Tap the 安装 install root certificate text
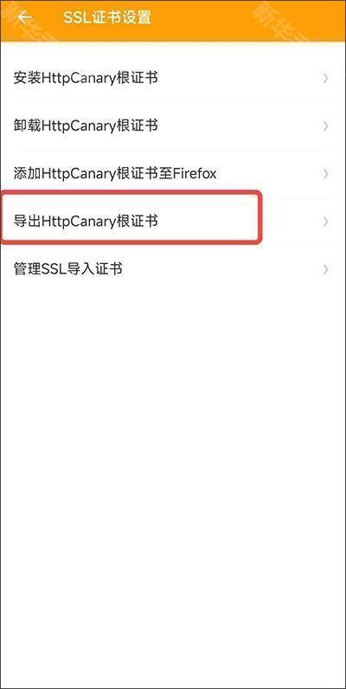This screenshot has height=689, width=346. tap(27, 79)
